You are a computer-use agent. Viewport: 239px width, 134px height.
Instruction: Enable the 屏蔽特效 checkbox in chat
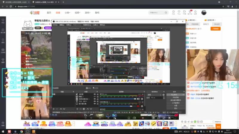tap(214, 122)
